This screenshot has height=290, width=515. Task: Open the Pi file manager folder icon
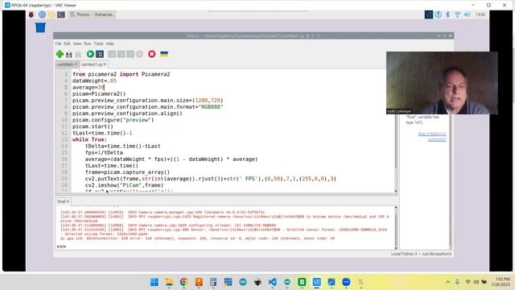51,14
